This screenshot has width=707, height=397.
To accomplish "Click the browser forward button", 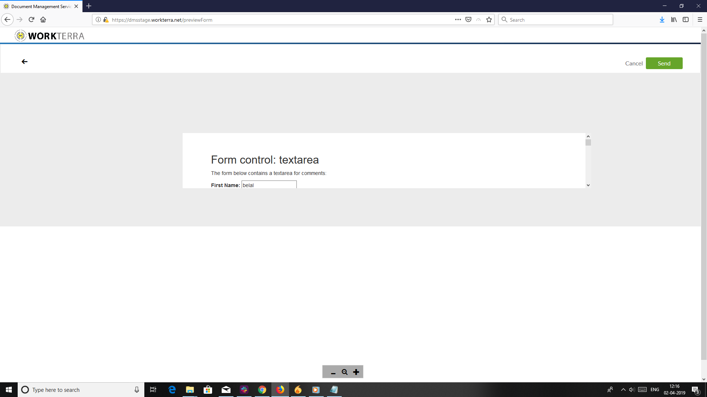I will [20, 19].
